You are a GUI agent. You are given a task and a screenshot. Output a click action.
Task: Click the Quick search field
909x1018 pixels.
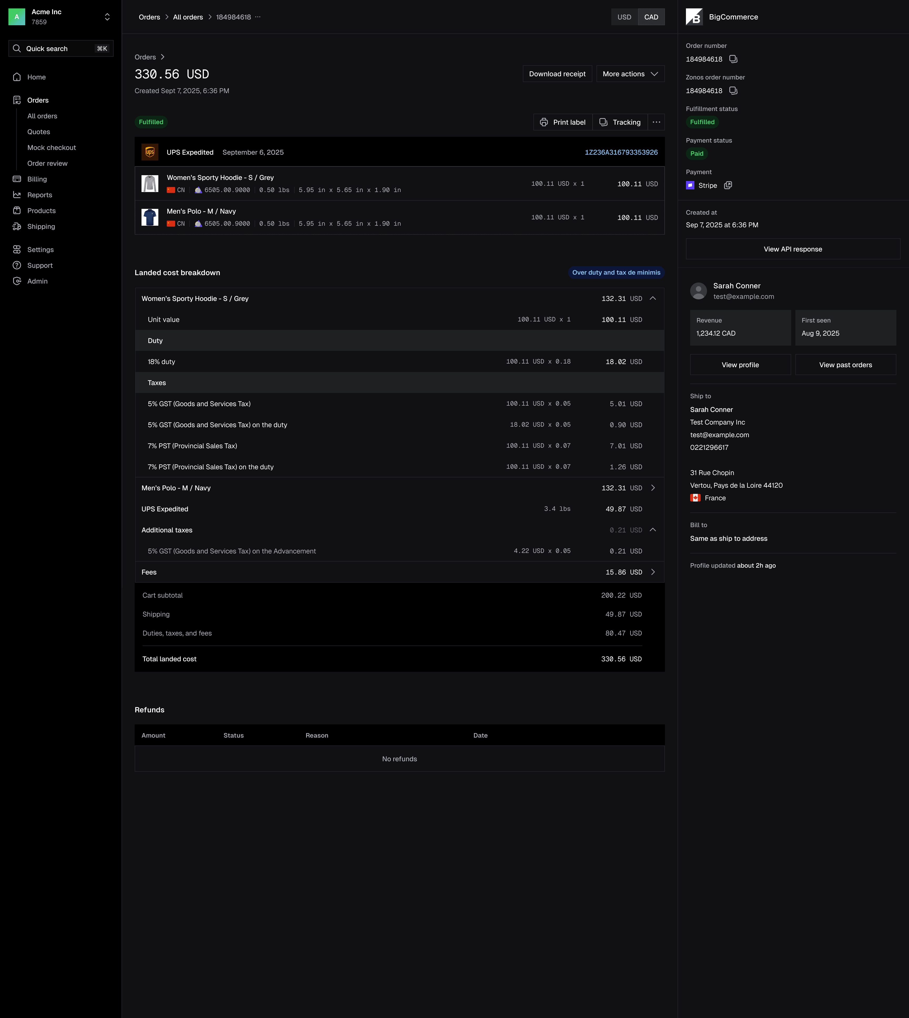tap(60, 48)
